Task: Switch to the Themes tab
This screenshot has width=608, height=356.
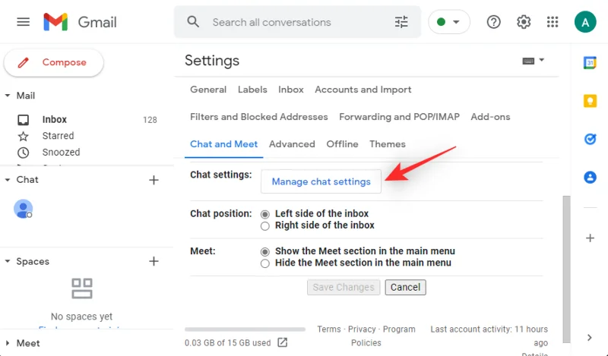Action: point(388,144)
